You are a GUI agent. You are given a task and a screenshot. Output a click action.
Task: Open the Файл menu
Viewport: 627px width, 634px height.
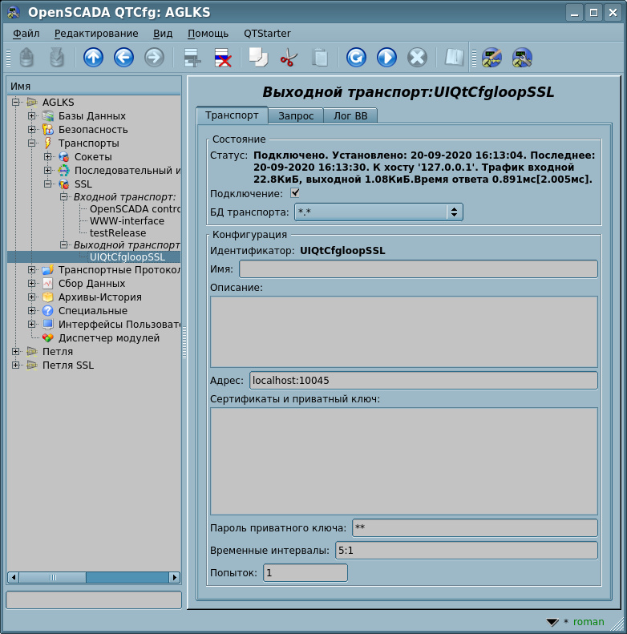pos(26,34)
